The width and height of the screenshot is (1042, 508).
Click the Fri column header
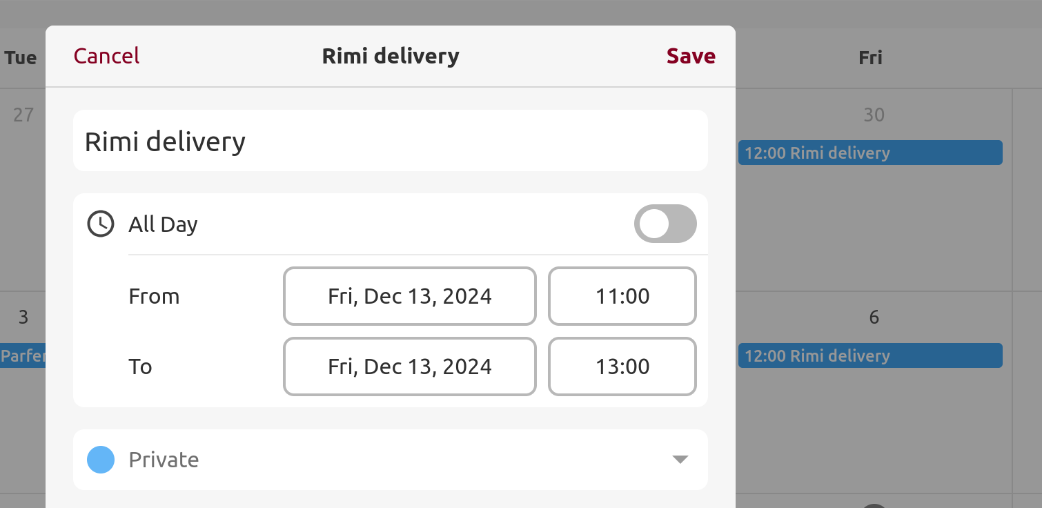pyautogui.click(x=870, y=58)
